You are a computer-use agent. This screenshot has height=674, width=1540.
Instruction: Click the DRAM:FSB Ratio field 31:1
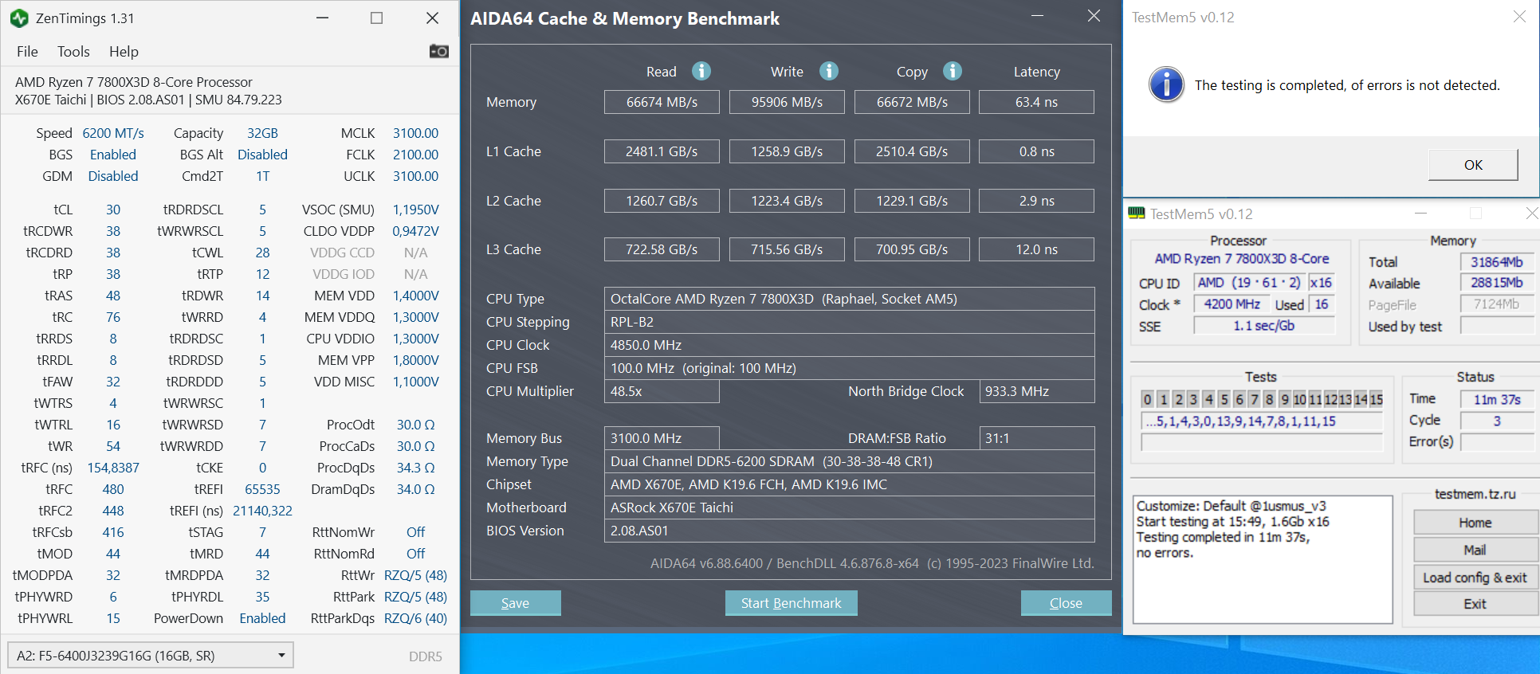pos(1036,438)
